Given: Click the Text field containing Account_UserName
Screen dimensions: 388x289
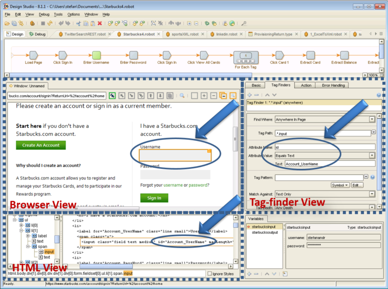Looking at the screenshot, I should pyautogui.click(x=330, y=164).
